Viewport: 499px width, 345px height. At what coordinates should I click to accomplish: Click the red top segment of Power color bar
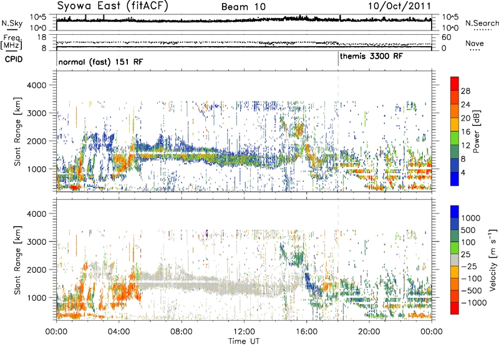[x=455, y=84]
